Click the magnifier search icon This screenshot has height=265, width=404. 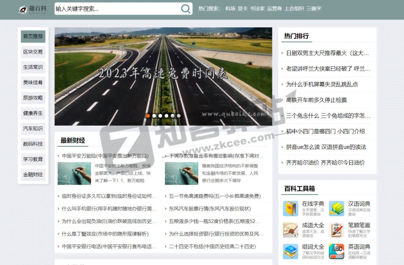186,9
